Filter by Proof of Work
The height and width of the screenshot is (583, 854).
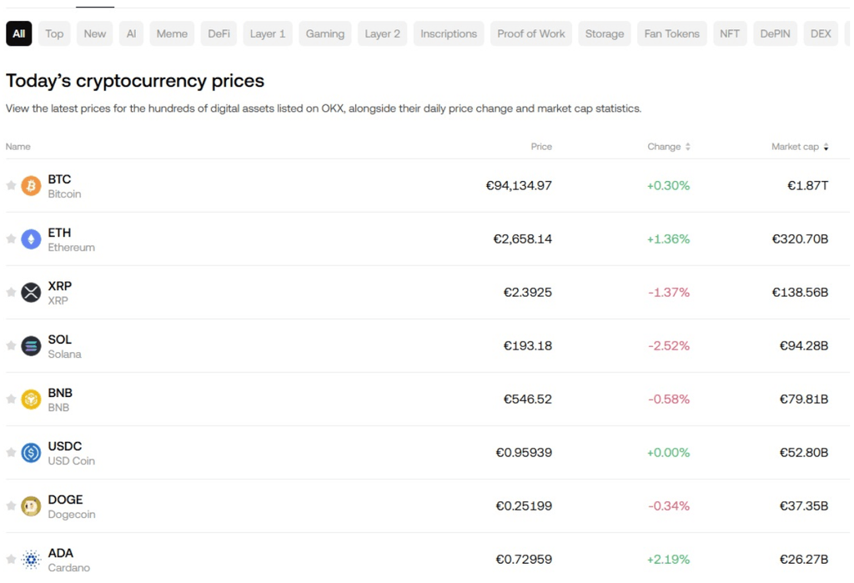point(530,33)
